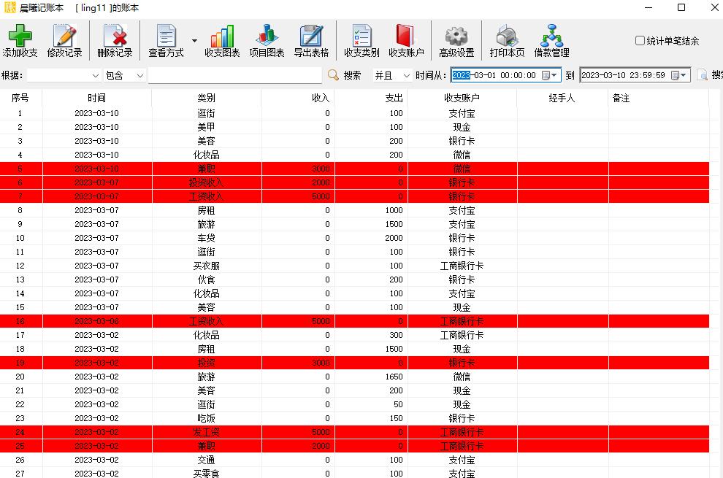The width and height of the screenshot is (723, 478).
Task: Open the 收支类别 (Categories) icon
Action: pyautogui.click(x=361, y=40)
